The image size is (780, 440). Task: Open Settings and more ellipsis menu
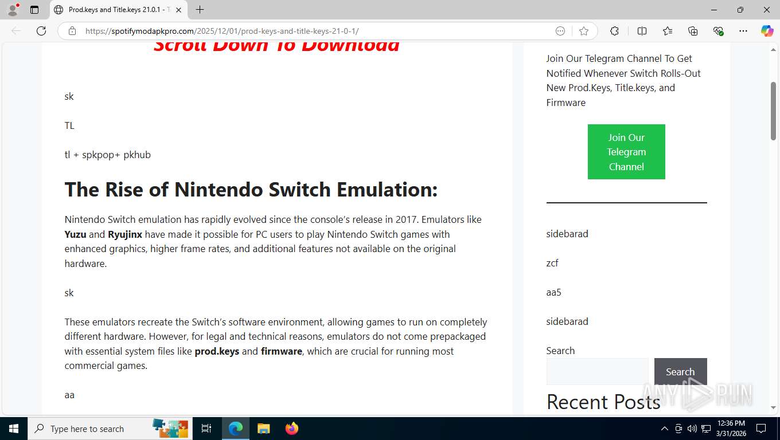click(x=743, y=31)
